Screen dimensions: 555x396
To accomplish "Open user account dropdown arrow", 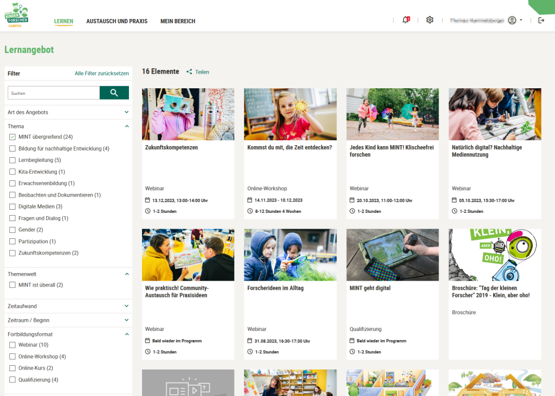I will click(521, 20).
